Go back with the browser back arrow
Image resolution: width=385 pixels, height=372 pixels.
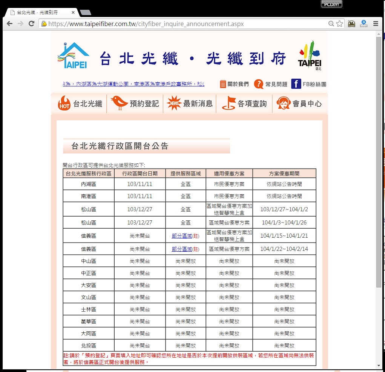point(9,24)
